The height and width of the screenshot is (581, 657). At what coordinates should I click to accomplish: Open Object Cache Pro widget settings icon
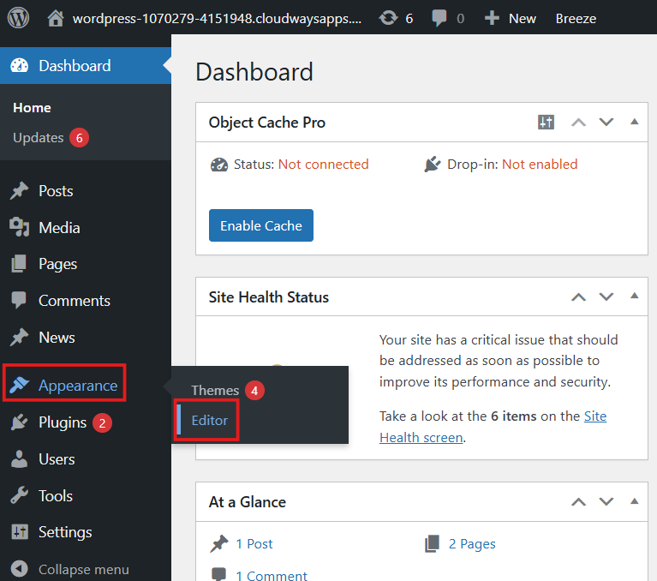pos(546,123)
